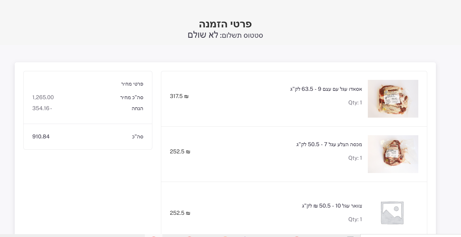Click the asado veal product photo
The height and width of the screenshot is (237, 461).
tap(393, 99)
